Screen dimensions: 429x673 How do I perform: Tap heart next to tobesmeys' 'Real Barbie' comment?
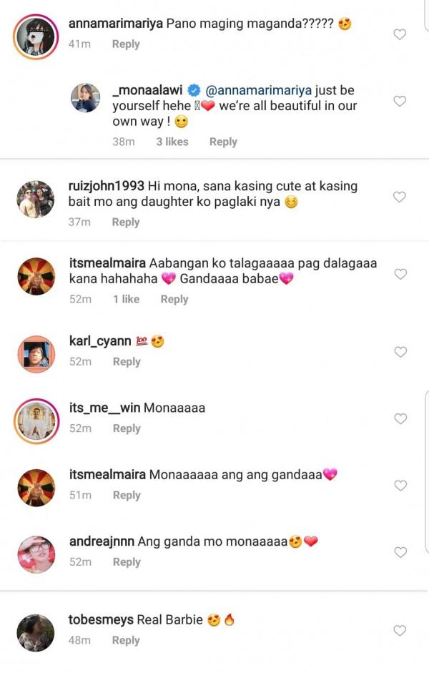pyautogui.click(x=400, y=631)
